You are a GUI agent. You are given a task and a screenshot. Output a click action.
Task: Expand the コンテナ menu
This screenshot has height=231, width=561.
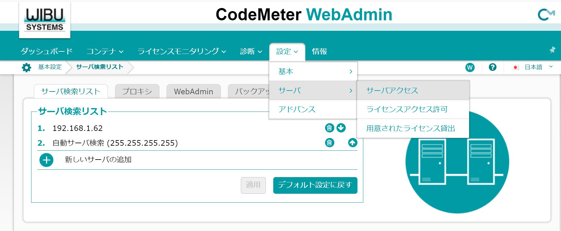pyautogui.click(x=105, y=51)
